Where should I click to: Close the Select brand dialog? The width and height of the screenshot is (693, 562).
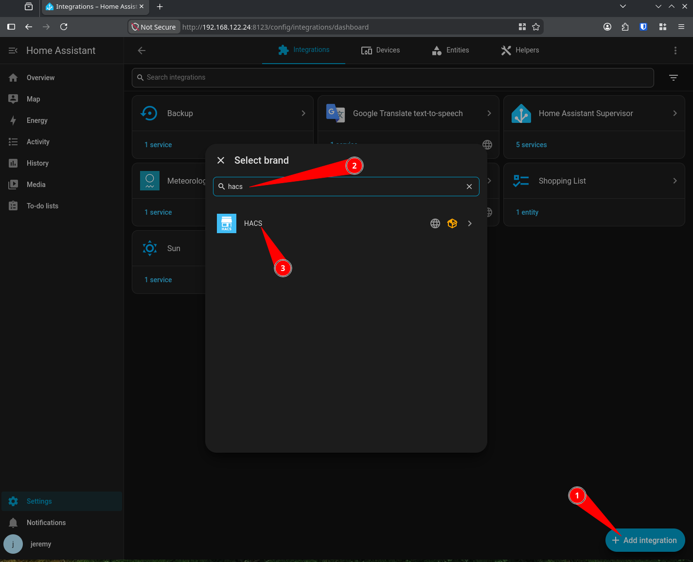[221, 160]
